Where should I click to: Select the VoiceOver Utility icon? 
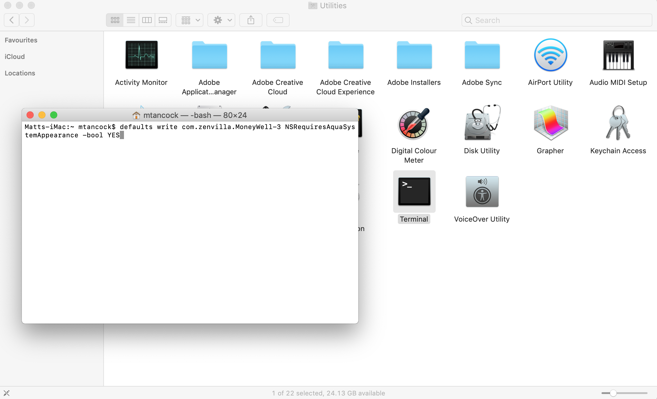pos(482,192)
